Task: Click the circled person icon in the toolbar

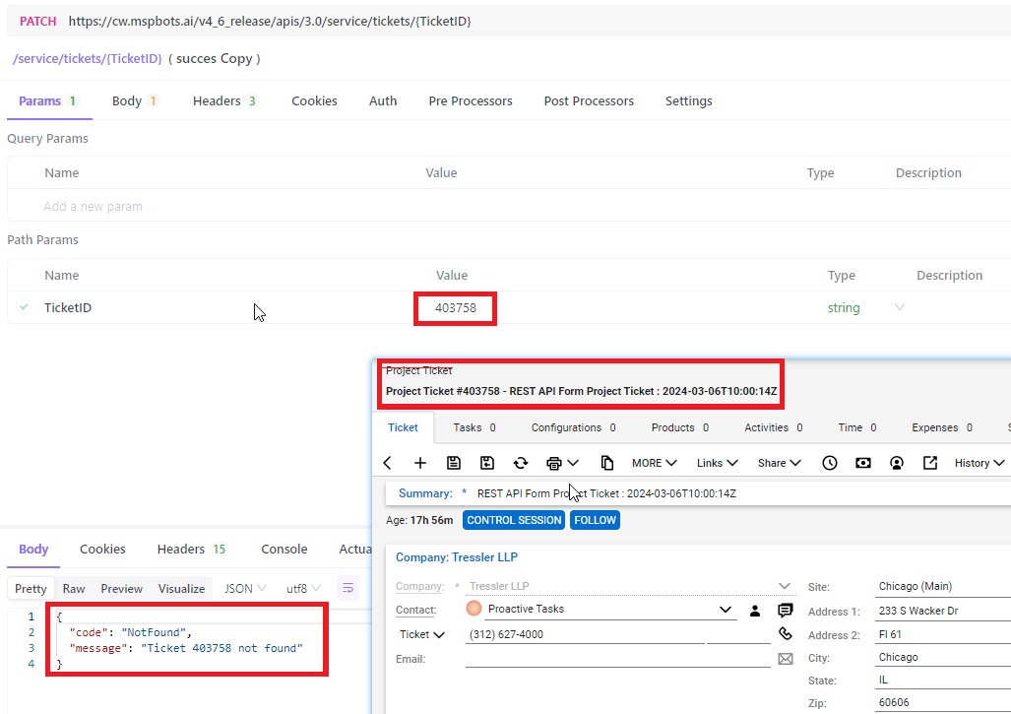Action: pos(897,463)
